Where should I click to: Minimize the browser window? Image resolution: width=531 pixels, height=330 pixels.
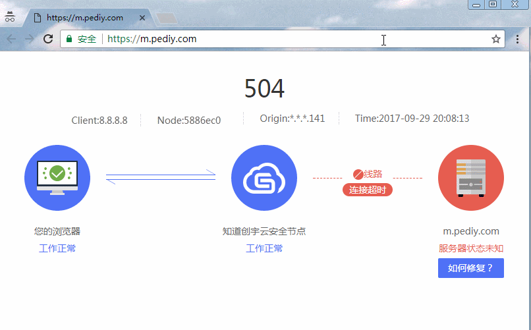[476, 5]
